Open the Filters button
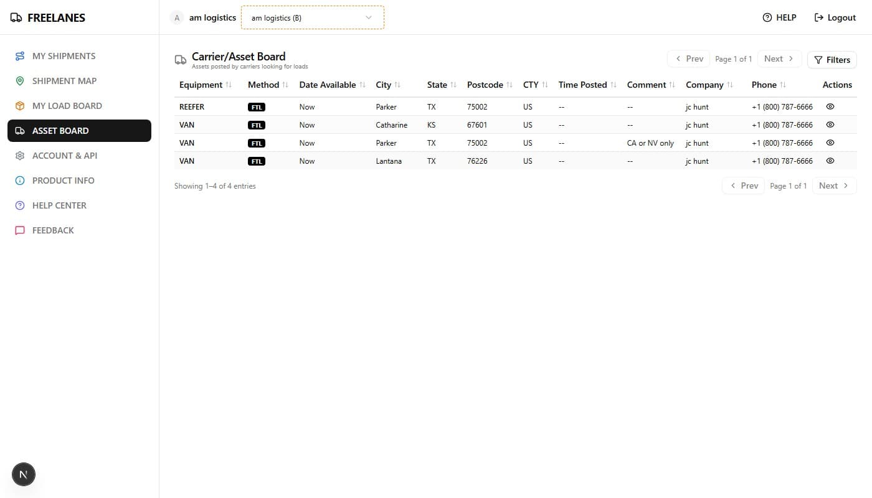Screen dimensions: 872x498 click(x=832, y=60)
